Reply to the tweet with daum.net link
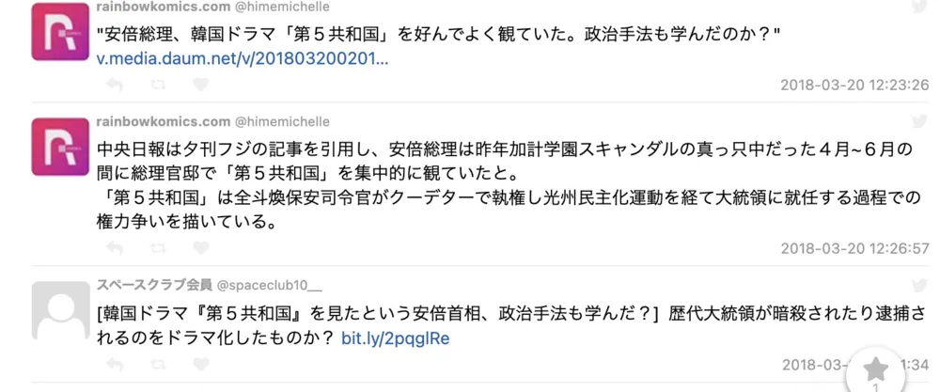 (x=115, y=85)
